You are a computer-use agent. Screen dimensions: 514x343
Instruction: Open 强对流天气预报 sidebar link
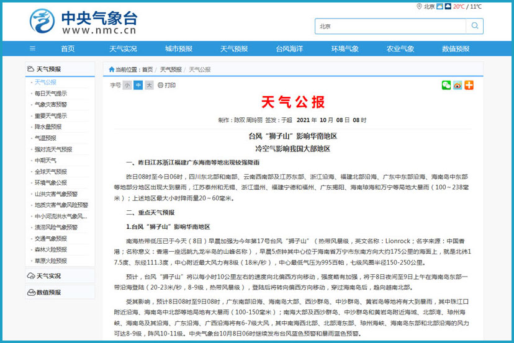(53, 149)
